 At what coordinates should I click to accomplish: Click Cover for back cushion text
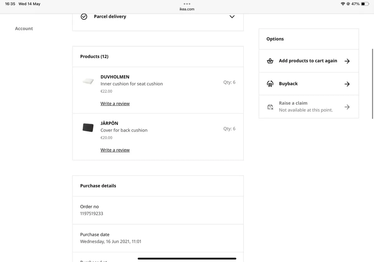(x=124, y=130)
